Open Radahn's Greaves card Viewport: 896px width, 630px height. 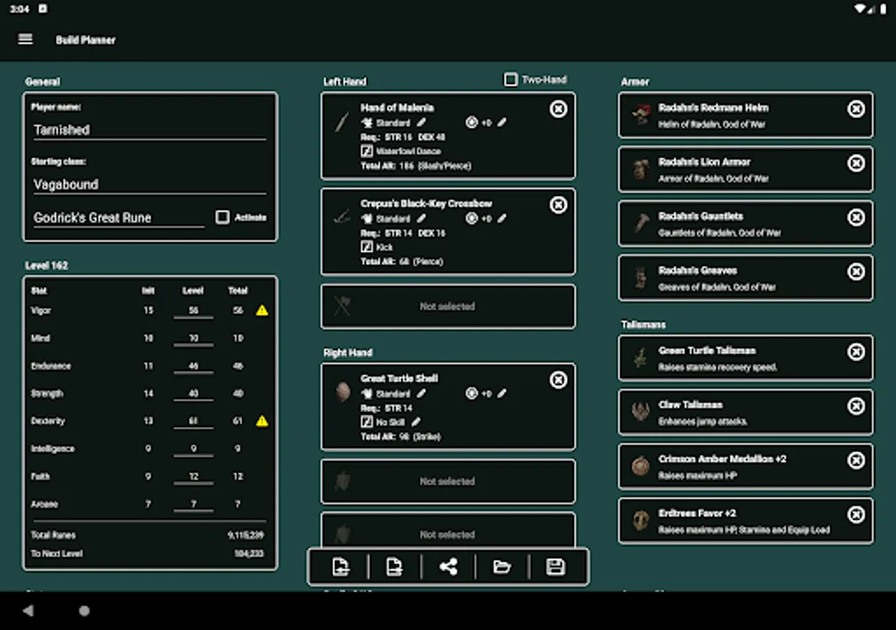745,278
